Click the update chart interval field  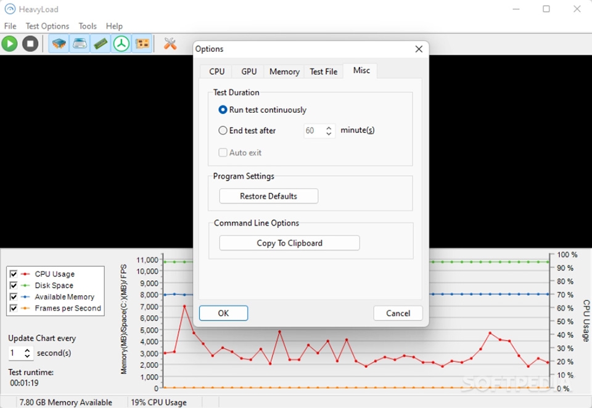tap(16, 353)
